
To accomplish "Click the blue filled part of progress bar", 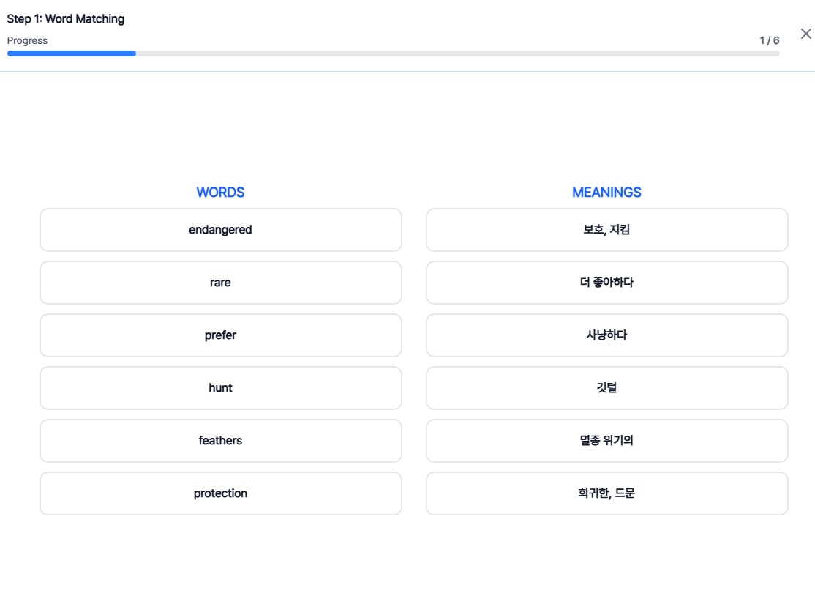I will coord(72,53).
